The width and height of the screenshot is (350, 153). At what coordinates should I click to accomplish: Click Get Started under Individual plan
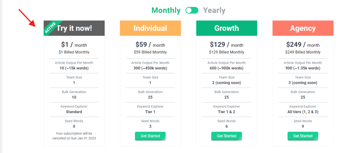click(x=150, y=136)
